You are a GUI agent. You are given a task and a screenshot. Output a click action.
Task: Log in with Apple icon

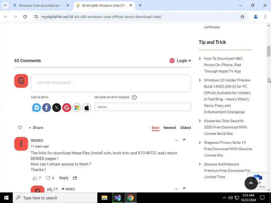pyautogui.click(x=87, y=108)
